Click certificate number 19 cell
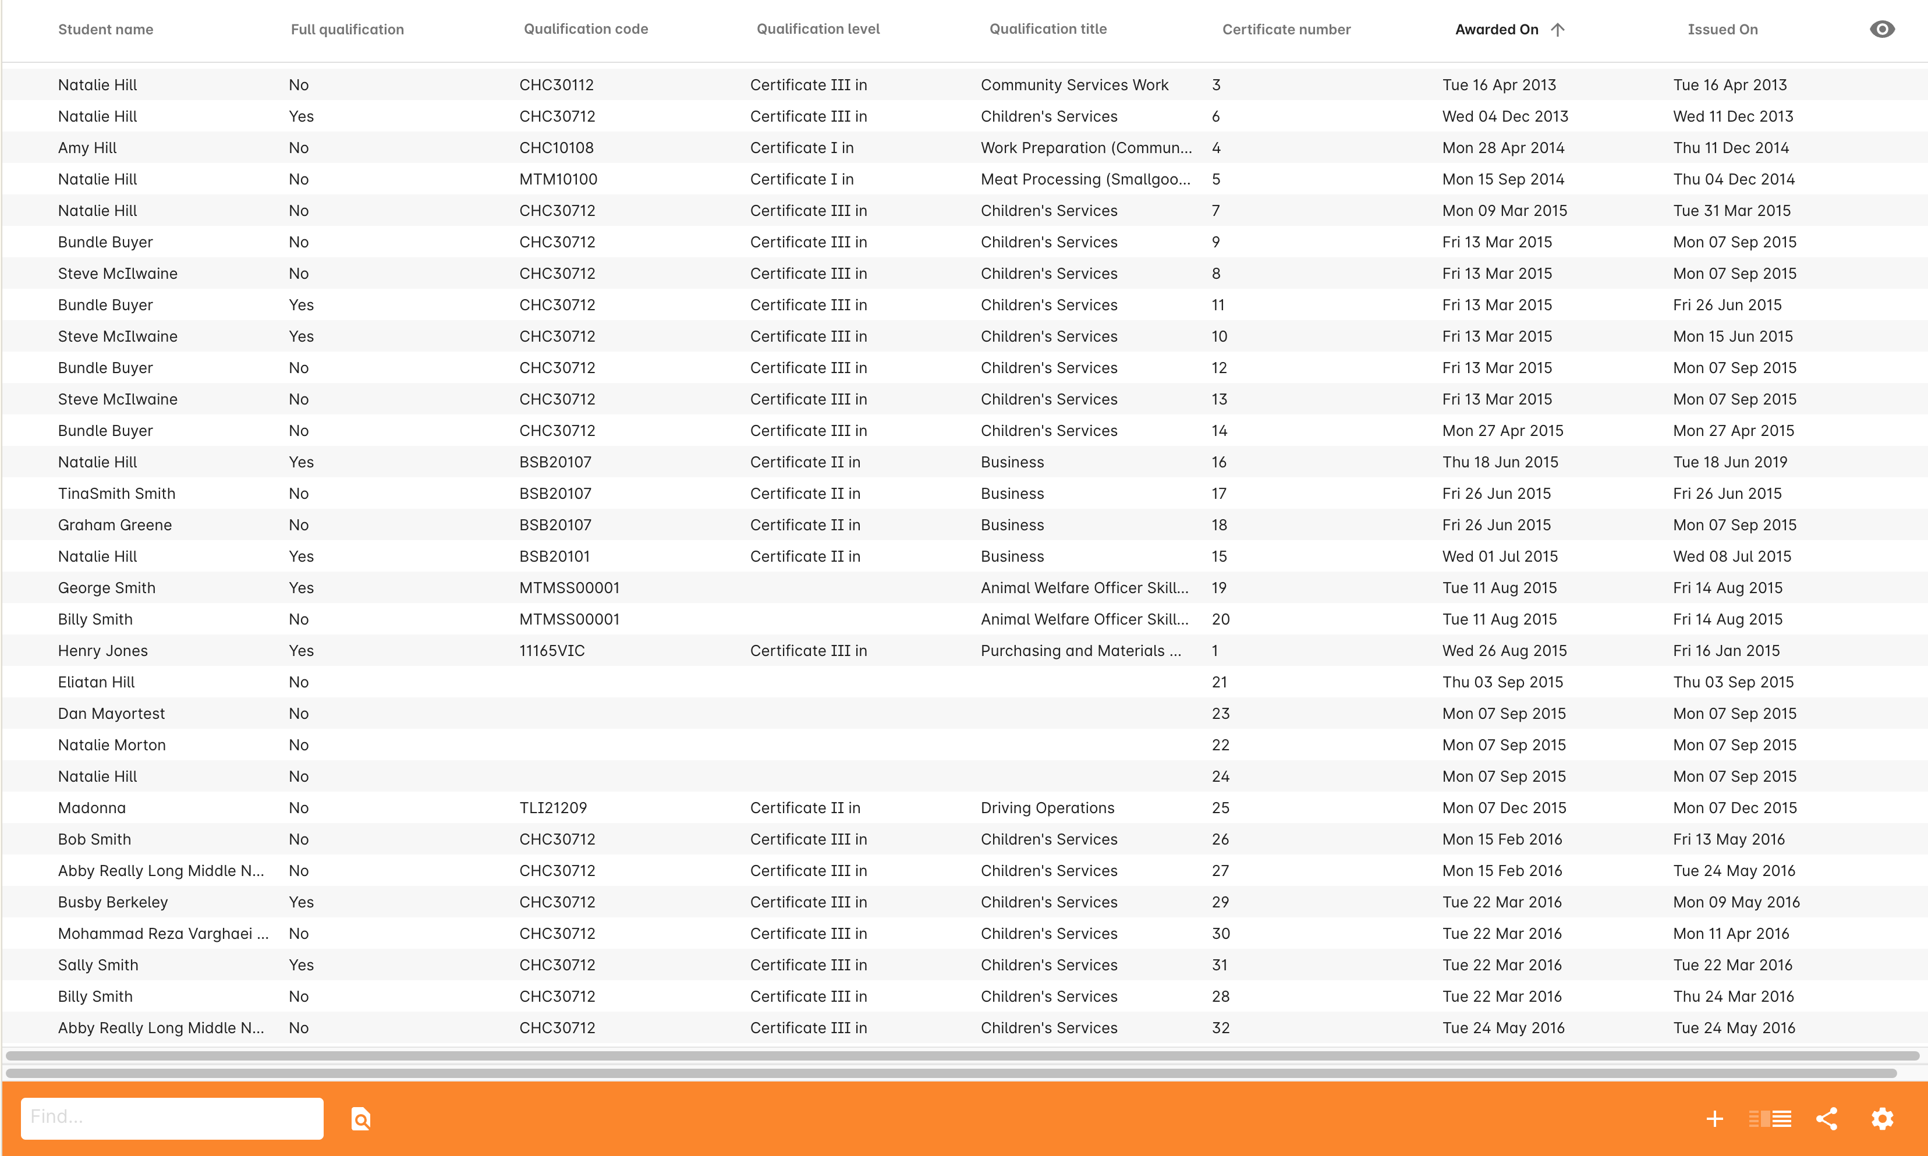Viewport: 1928px width, 1156px height. click(x=1218, y=588)
